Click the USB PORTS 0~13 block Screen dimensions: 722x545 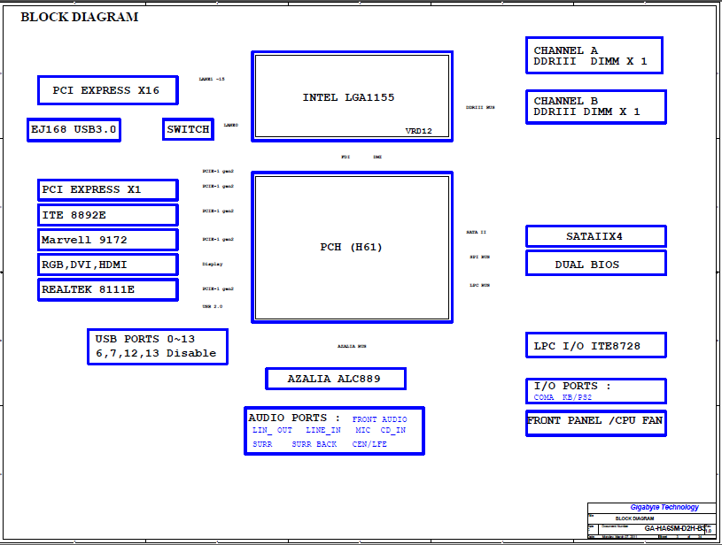[x=156, y=346]
